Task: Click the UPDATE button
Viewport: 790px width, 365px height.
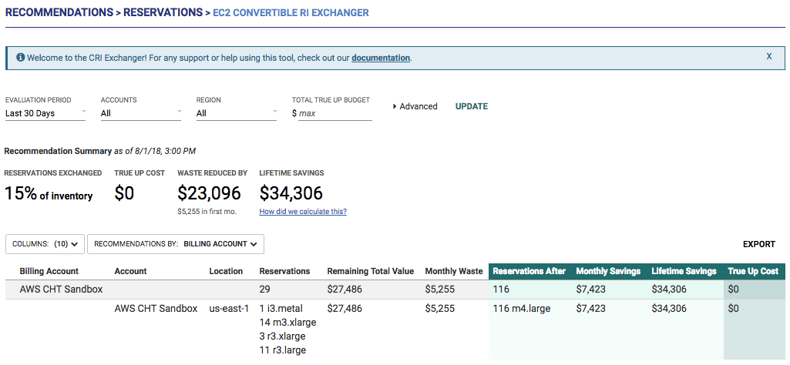Action: point(472,106)
